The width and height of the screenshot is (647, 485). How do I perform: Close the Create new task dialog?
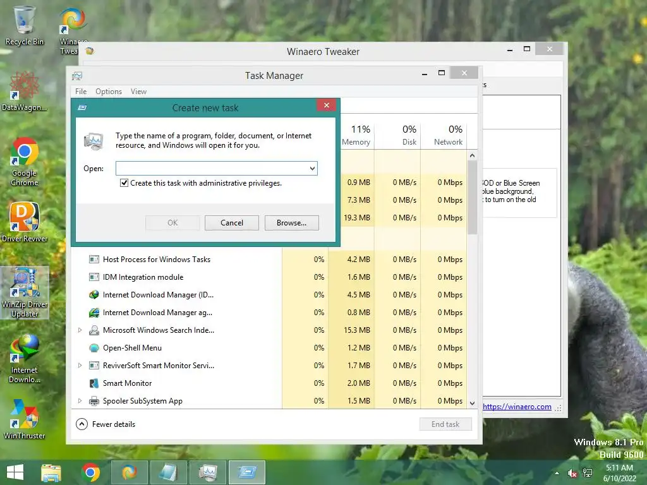point(327,105)
